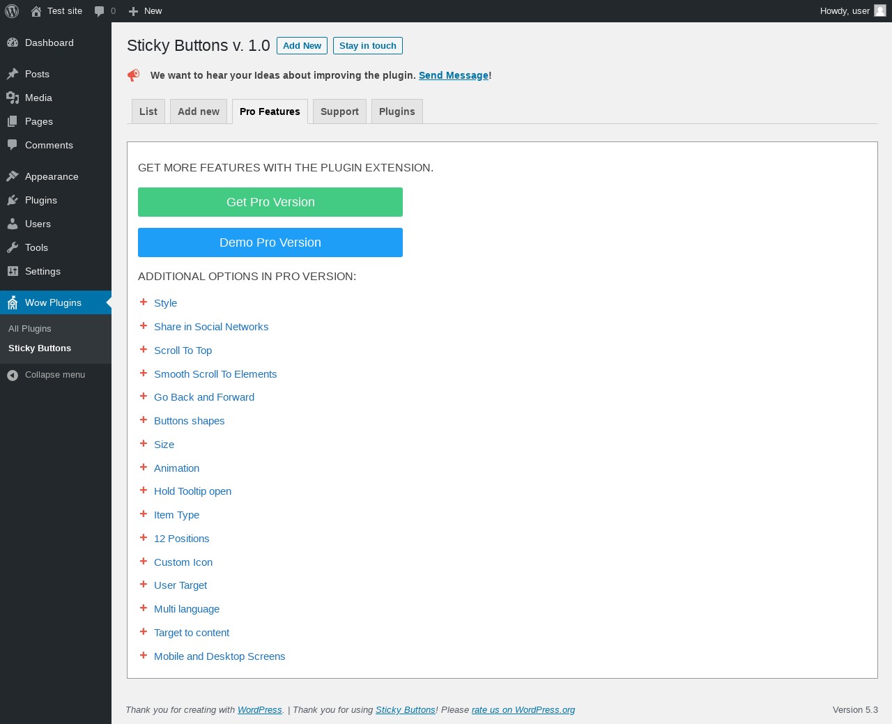Follow the Send Message link
This screenshot has height=724, width=892.
pyautogui.click(x=454, y=75)
